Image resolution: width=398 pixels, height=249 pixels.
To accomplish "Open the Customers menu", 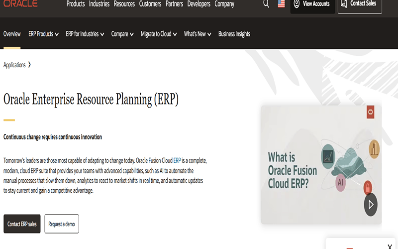I will coord(150,4).
